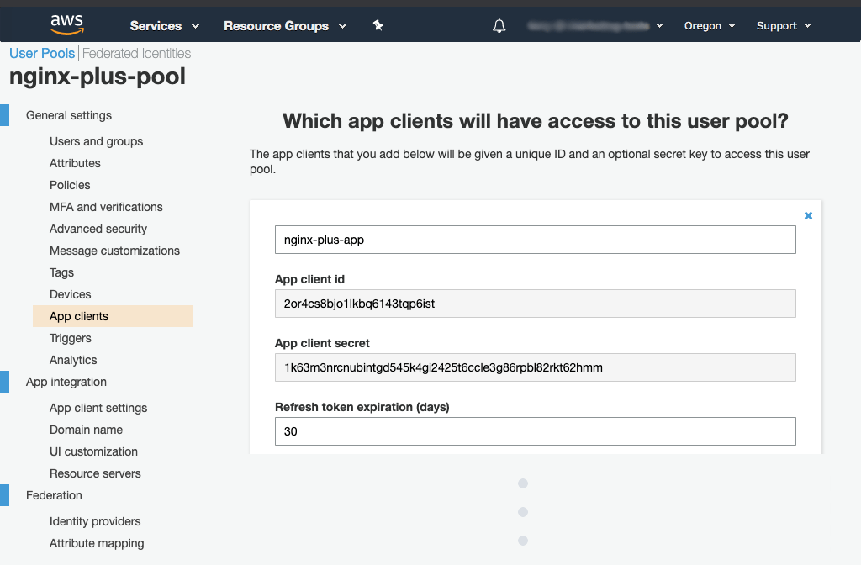This screenshot has width=861, height=565.
Task: Open Identity providers under Federation
Action: 95,521
